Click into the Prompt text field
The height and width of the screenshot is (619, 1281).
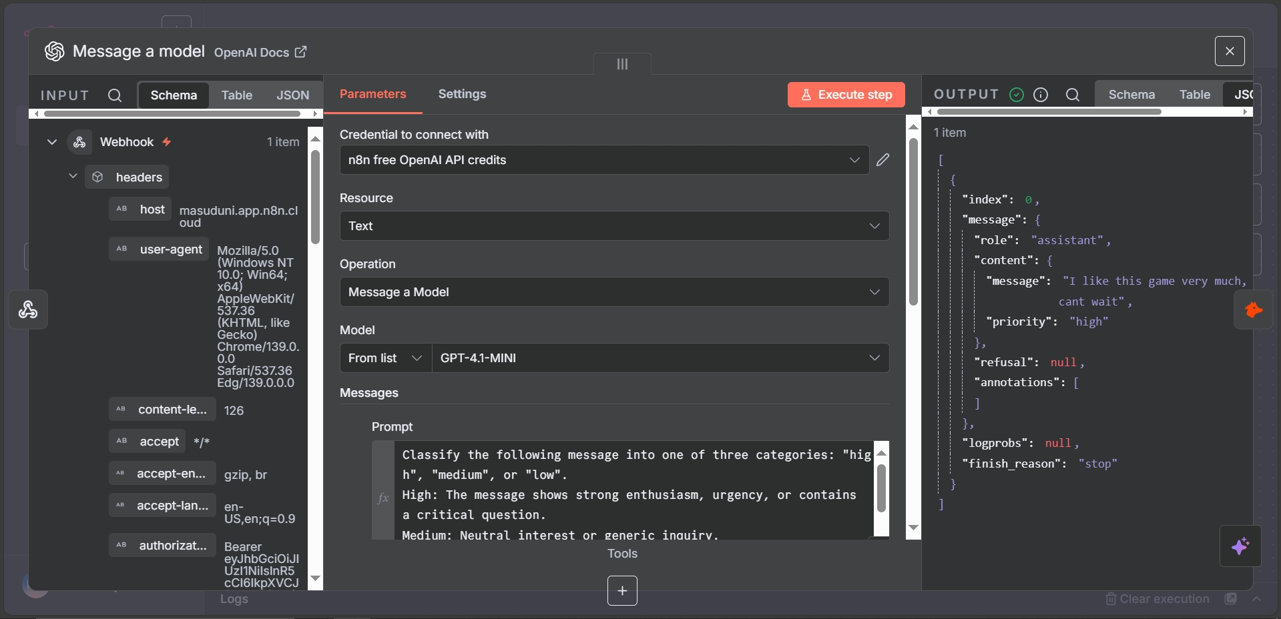click(633, 490)
